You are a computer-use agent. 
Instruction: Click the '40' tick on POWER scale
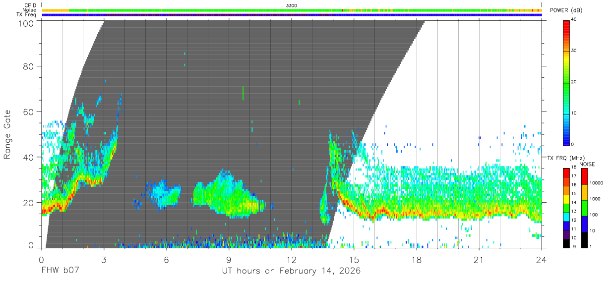[574, 19]
